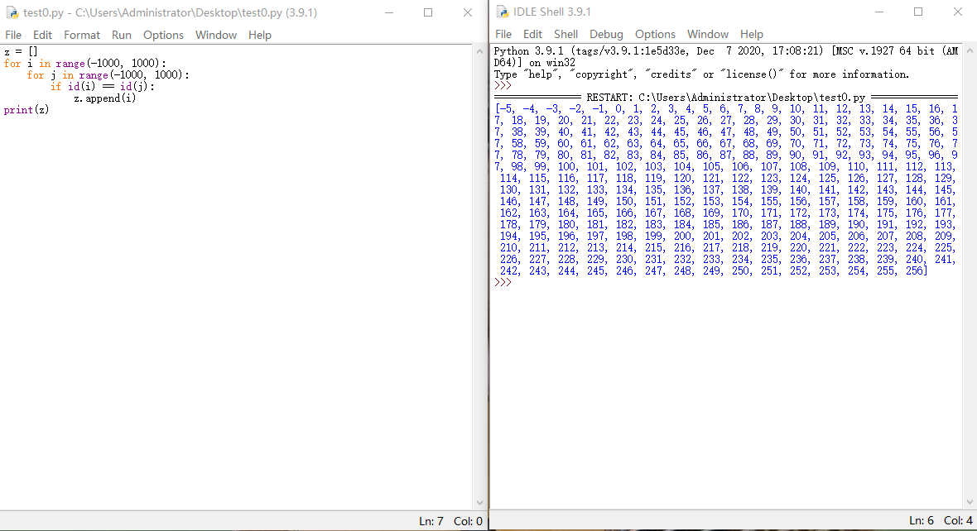Screen dimensions: 977x531
Task: Click IDLE Shell scrollbar down arrow
Action: (x=970, y=502)
